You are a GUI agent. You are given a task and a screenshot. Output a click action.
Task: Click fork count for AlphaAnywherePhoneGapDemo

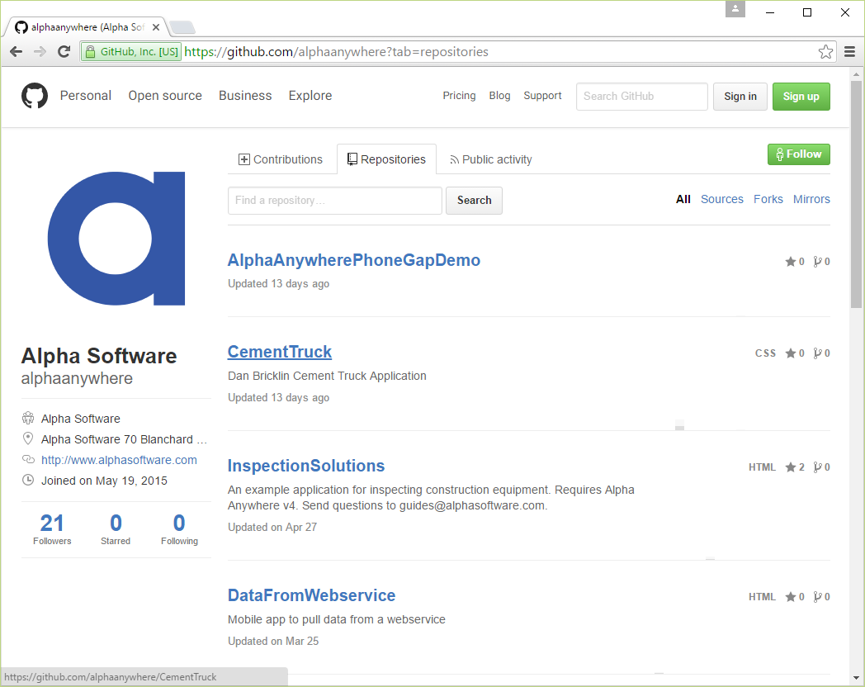(x=822, y=262)
